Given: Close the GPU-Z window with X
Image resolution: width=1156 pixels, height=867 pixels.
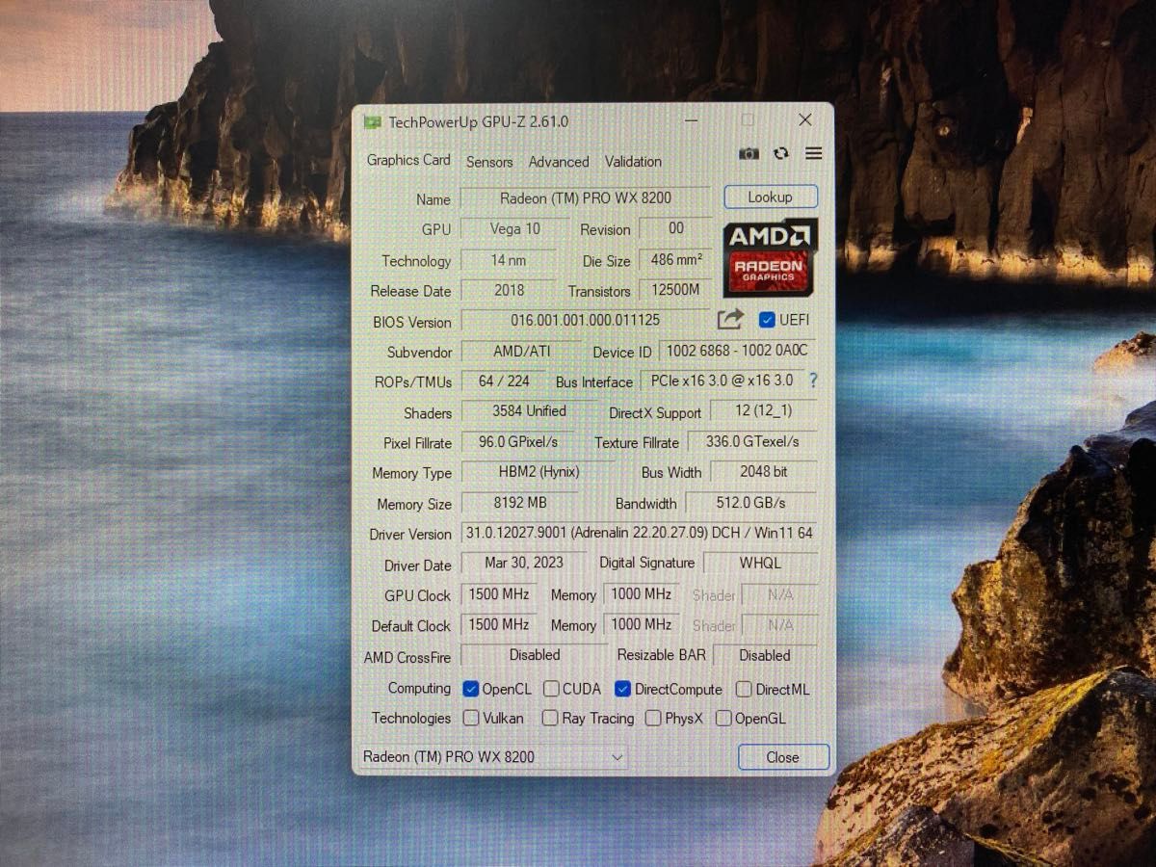Looking at the screenshot, I should (805, 120).
